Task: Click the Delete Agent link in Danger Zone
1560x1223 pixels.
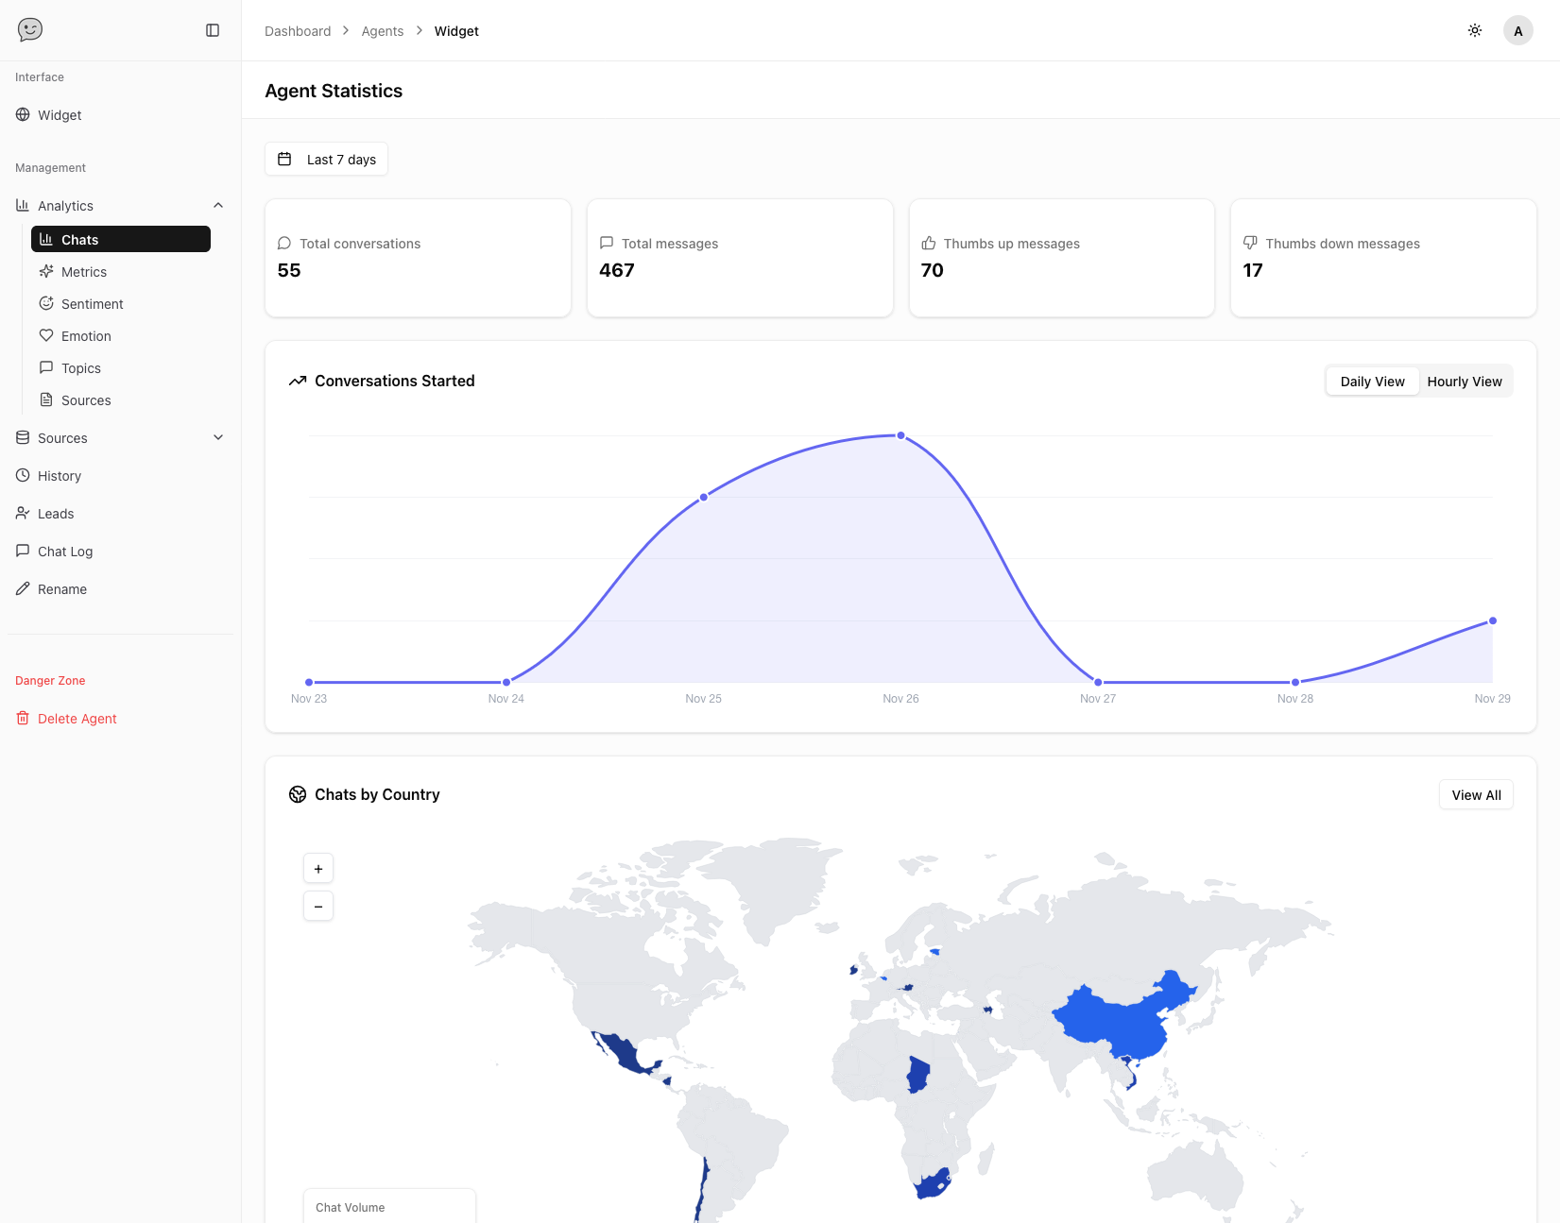Action: 76,718
